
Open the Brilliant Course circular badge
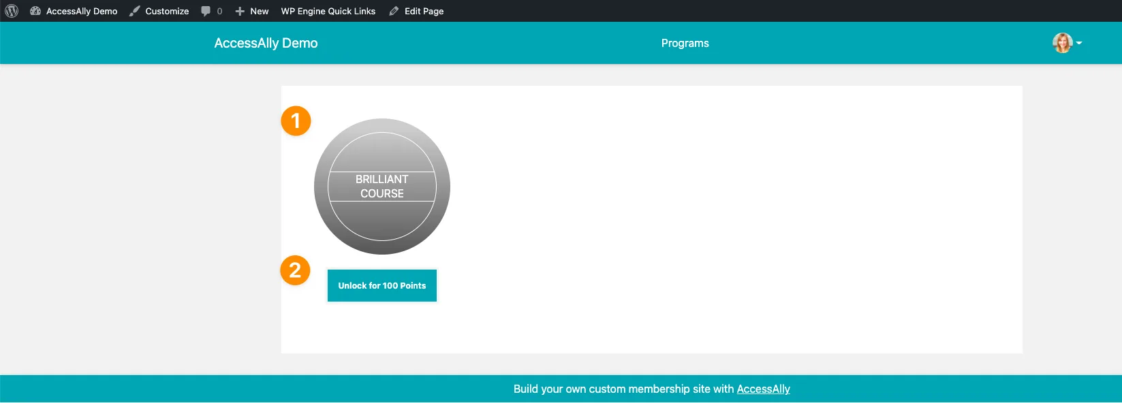pyautogui.click(x=382, y=187)
